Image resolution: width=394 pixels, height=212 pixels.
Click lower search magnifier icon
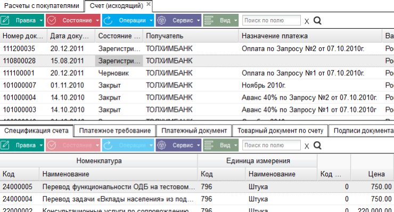(x=318, y=145)
